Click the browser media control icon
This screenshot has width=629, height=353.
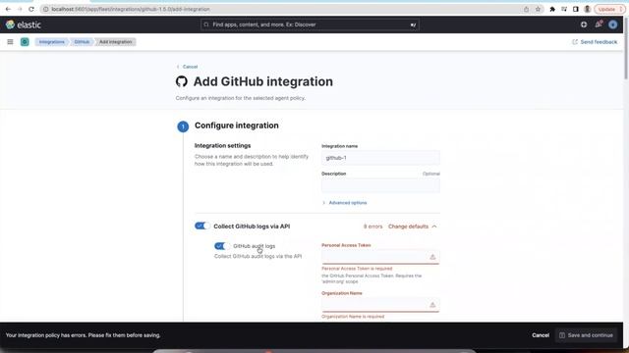click(564, 9)
